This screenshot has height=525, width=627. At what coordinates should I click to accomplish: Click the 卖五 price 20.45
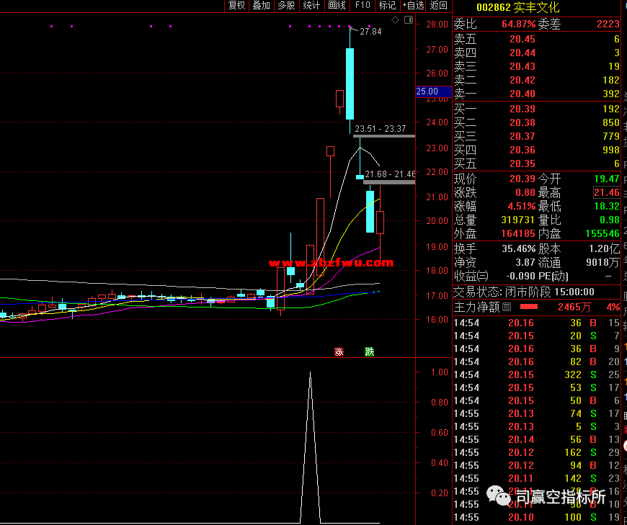coord(522,39)
